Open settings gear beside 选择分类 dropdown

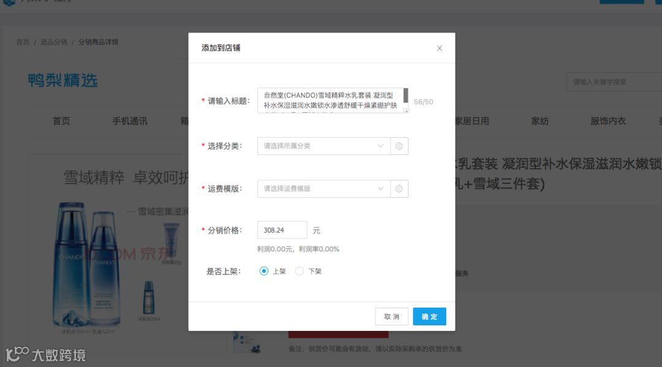point(399,146)
